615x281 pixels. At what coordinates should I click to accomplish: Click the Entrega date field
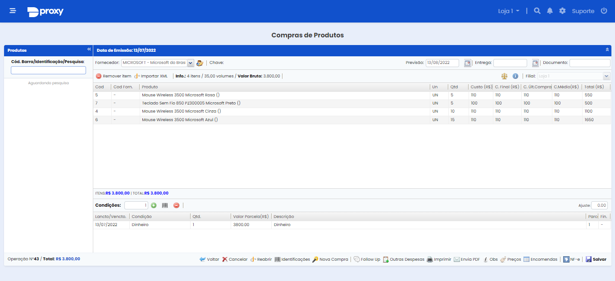tap(510, 63)
